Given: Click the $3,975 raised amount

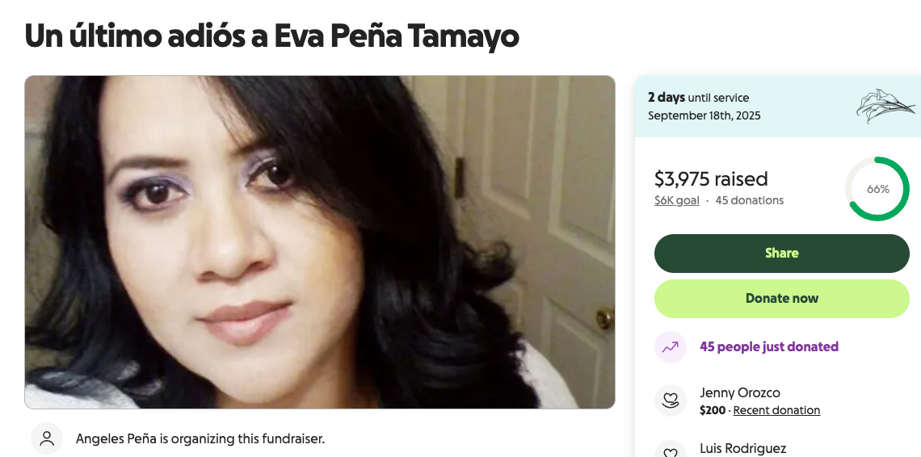Looking at the screenshot, I should (711, 178).
